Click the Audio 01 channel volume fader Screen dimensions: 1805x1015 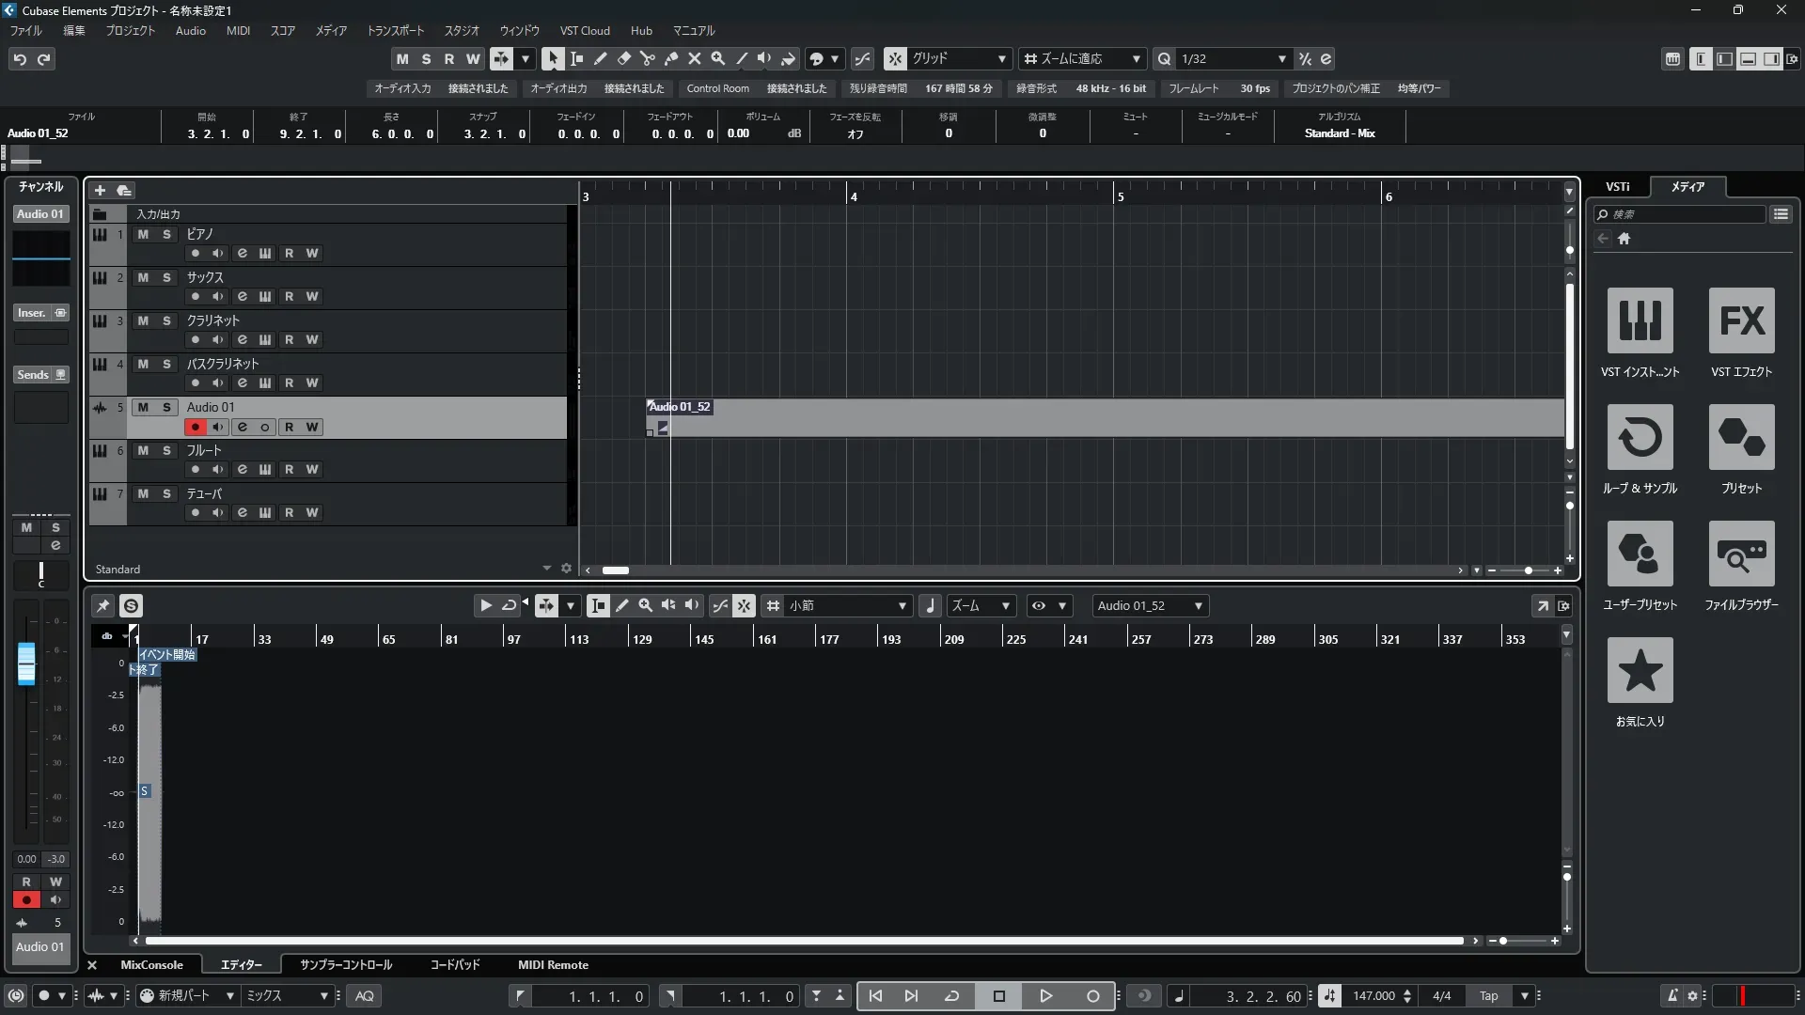(x=26, y=664)
